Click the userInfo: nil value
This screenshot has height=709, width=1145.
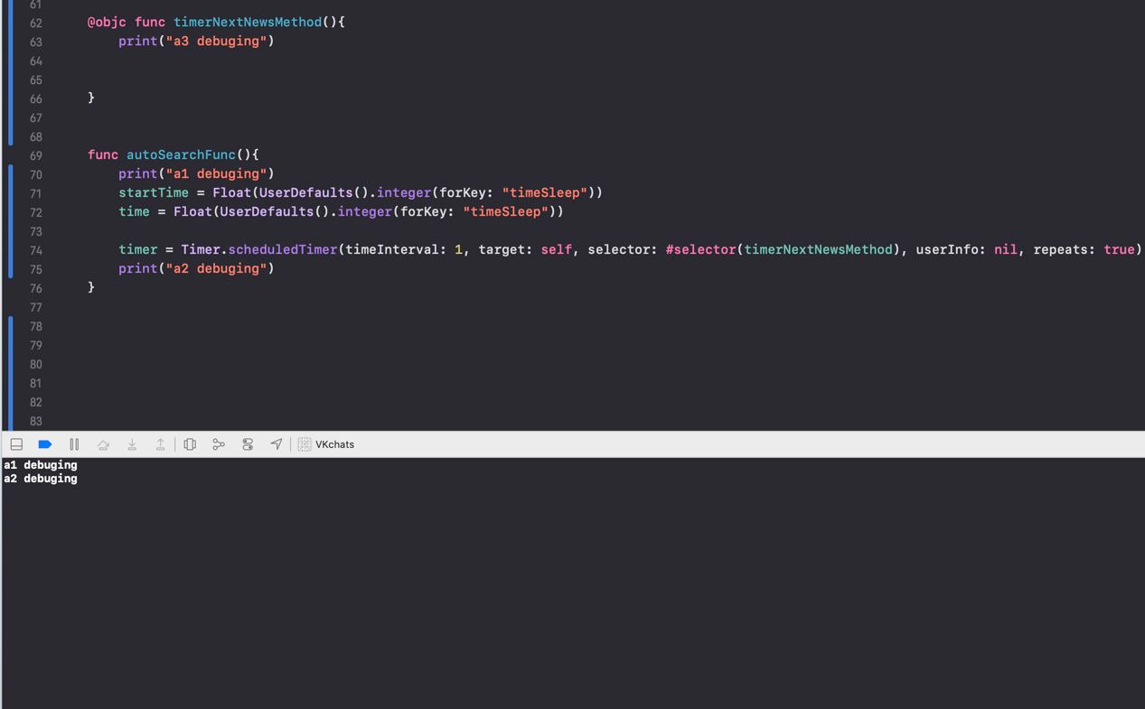point(1006,249)
